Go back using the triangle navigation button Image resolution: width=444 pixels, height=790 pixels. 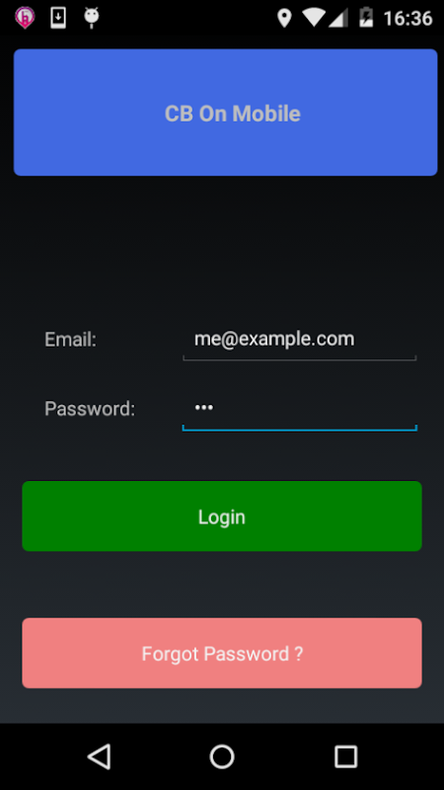(100, 756)
